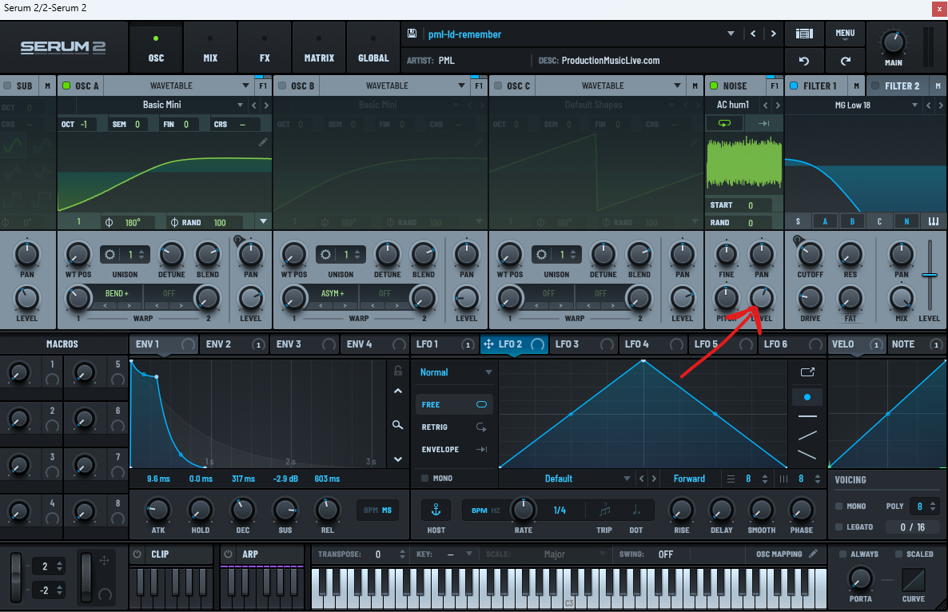Viewport: 948px width, 612px height.
Task: Open the LFO Normal mode dropdown
Action: (488, 372)
